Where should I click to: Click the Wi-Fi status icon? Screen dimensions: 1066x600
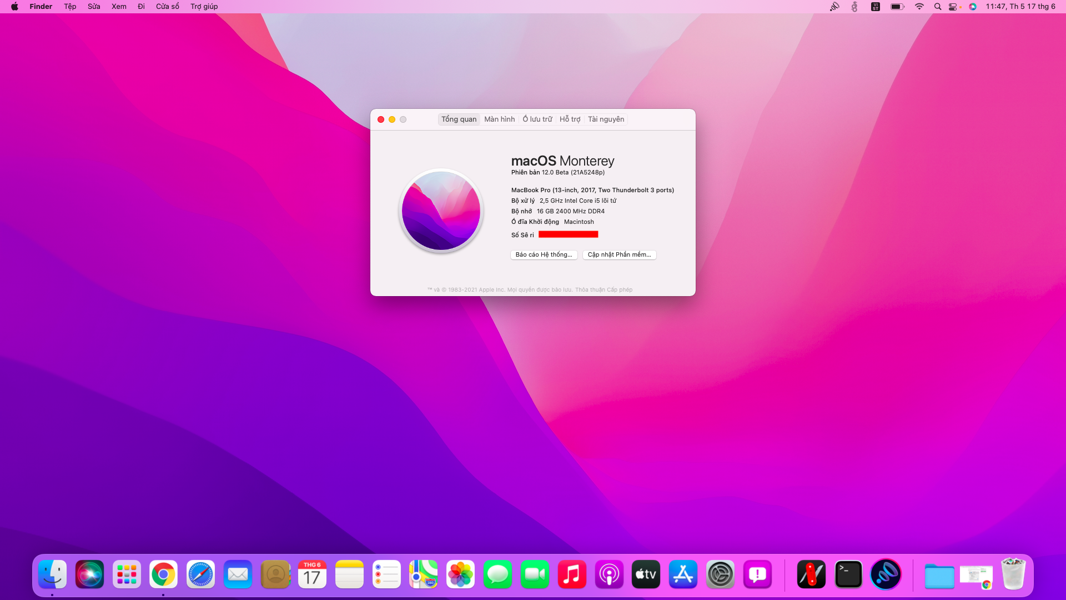coord(919,7)
